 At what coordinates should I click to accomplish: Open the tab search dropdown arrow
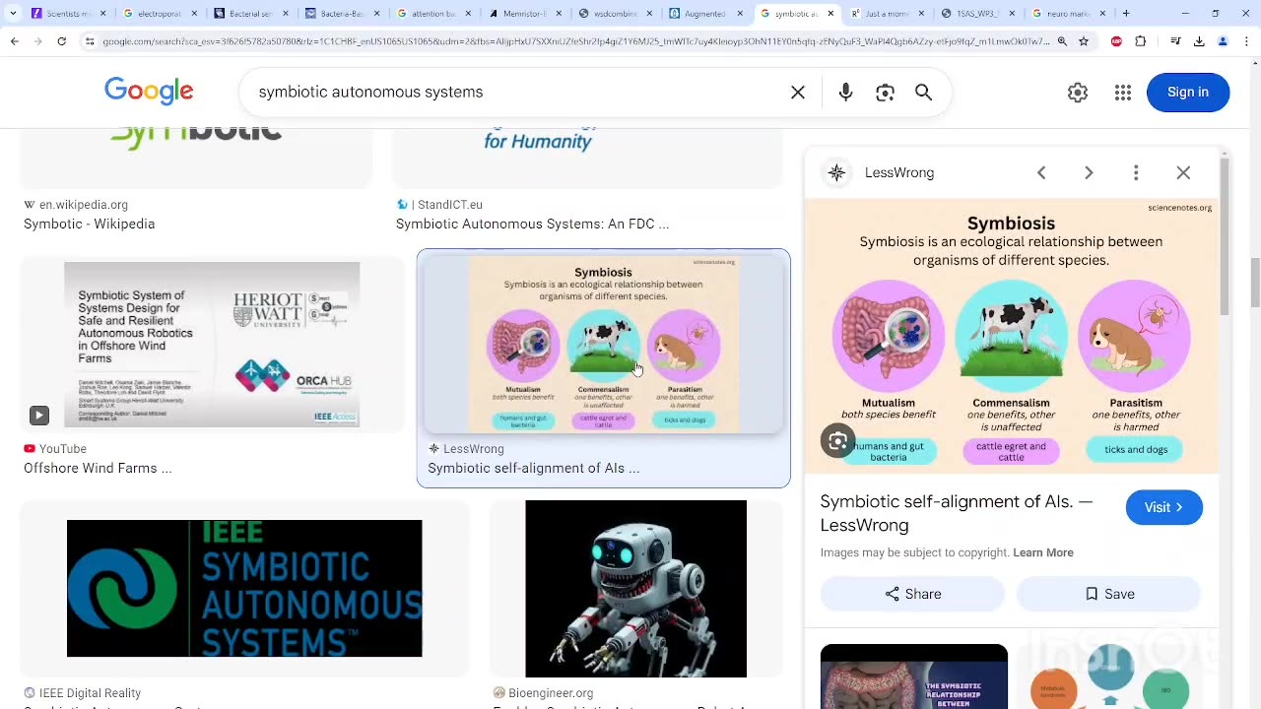(12, 14)
